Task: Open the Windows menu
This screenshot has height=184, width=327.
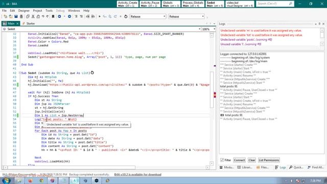Action: pyautogui.click(x=74, y=10)
